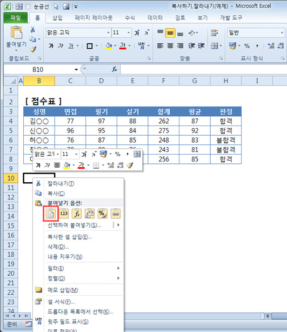The height and width of the screenshot is (332, 287).
Task: Click the text orientation icon in ribbon
Action: pos(192,33)
